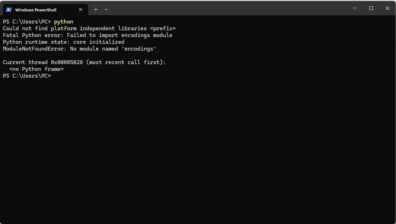Minimize the terminal window

pyautogui.click(x=354, y=8)
